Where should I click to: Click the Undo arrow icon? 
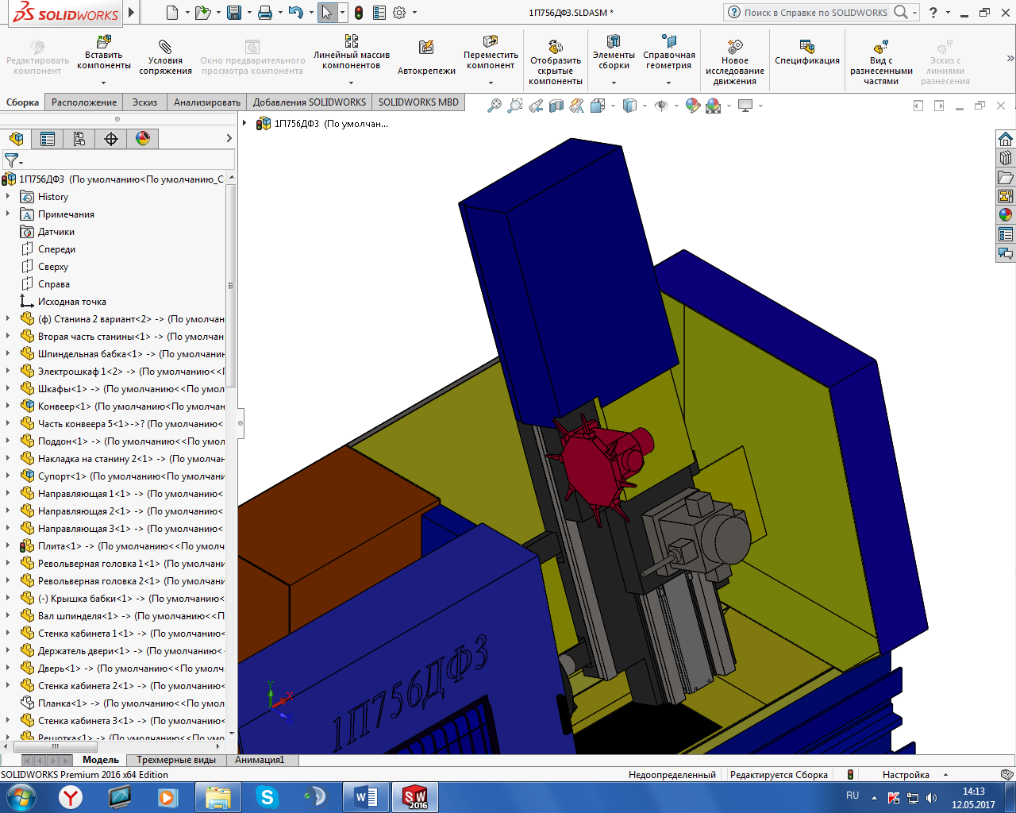pyautogui.click(x=295, y=13)
